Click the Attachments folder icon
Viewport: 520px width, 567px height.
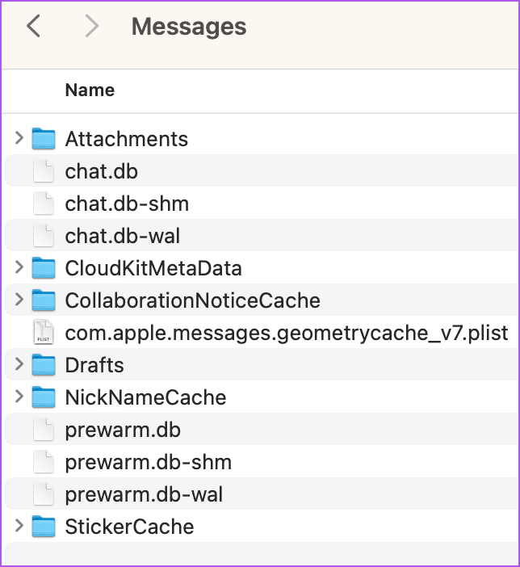pyautogui.click(x=43, y=139)
